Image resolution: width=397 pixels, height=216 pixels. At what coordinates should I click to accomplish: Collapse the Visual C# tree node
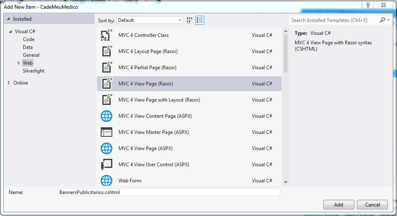(x=10, y=32)
